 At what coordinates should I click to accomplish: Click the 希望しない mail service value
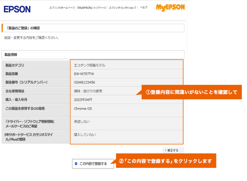coord(82,122)
